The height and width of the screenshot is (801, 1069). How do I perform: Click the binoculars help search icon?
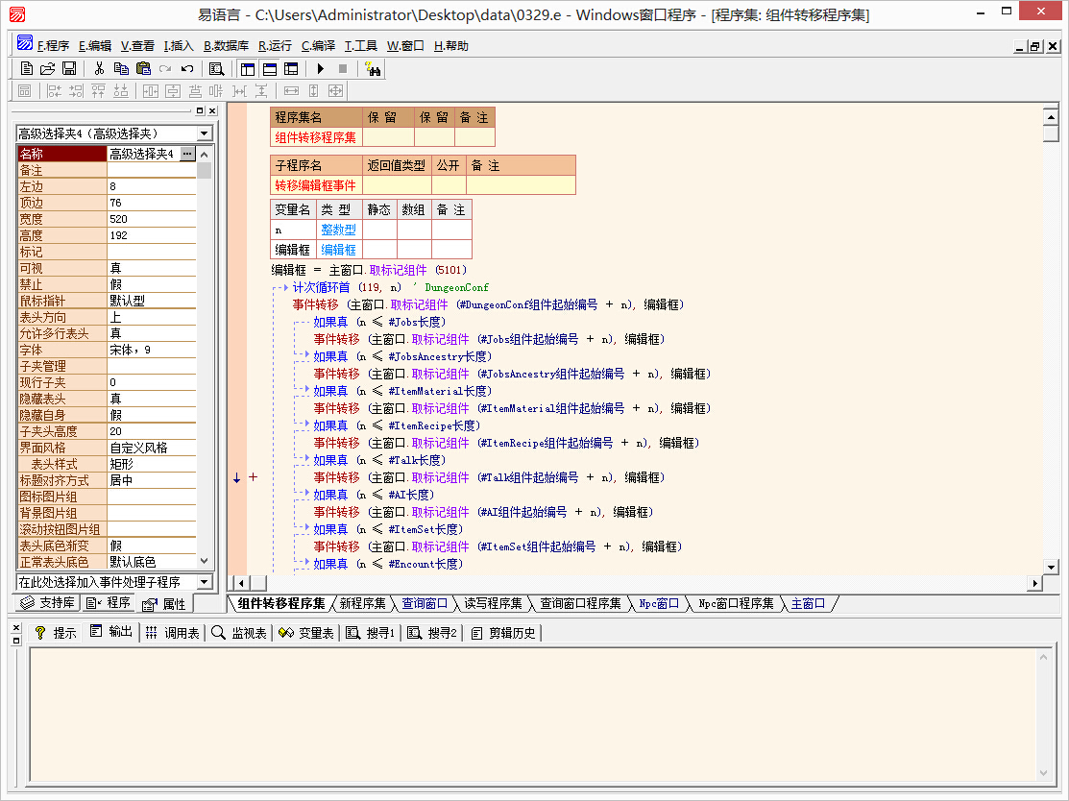(373, 68)
